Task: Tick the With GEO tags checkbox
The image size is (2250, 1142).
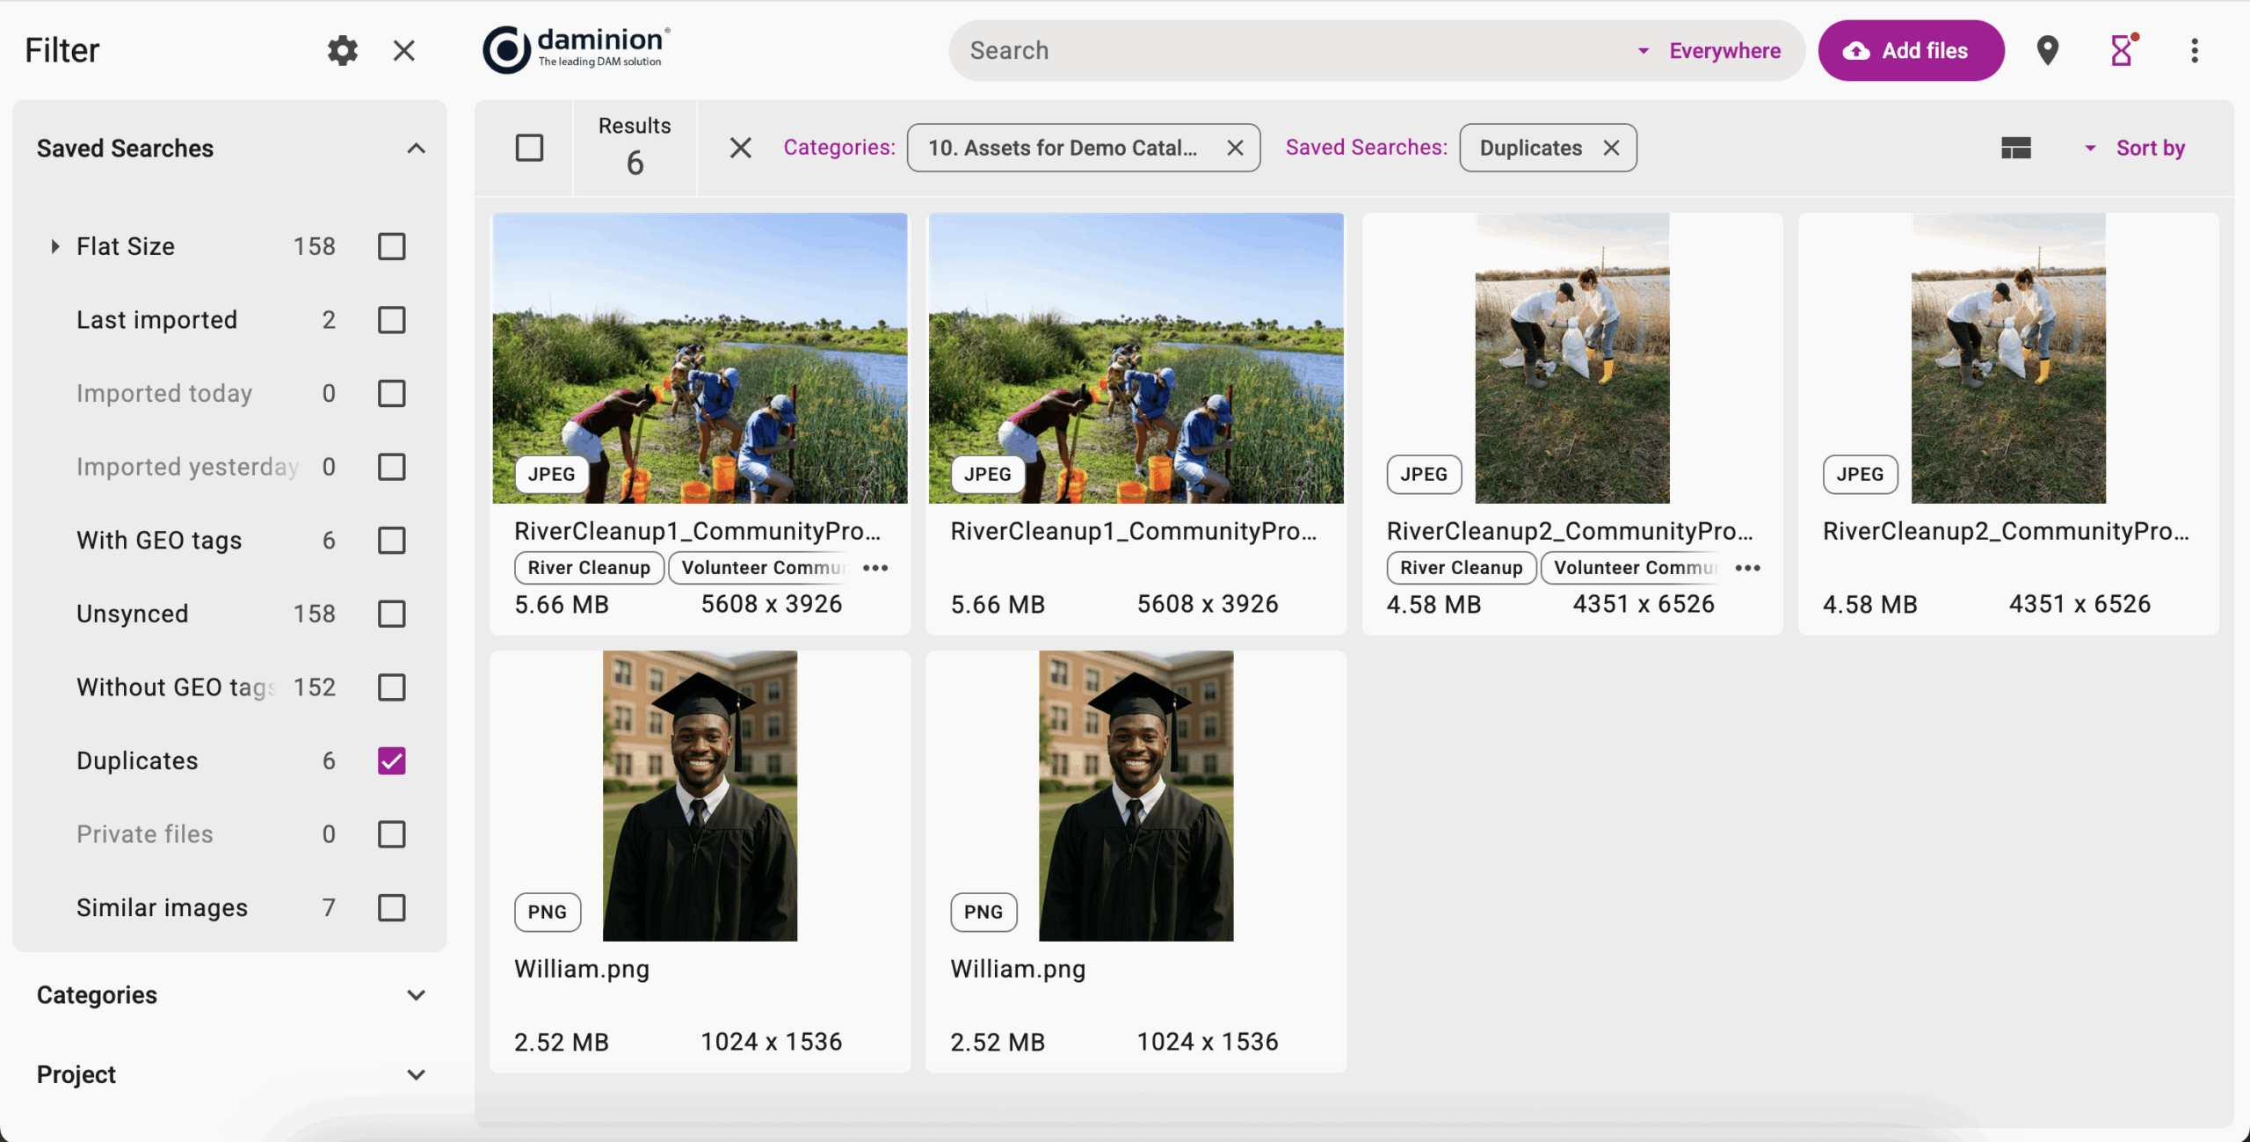Action: 391,540
